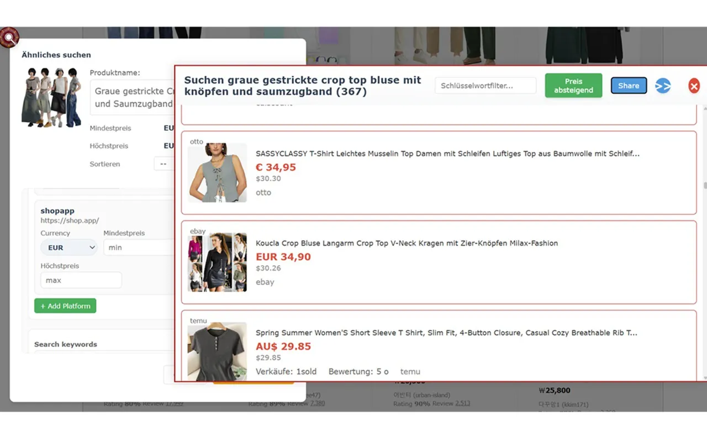The width and height of the screenshot is (707, 442).
Task: Click the $30.30 converted price
Action: click(x=268, y=178)
